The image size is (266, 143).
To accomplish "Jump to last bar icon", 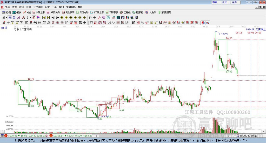I will tap(48, 18).
